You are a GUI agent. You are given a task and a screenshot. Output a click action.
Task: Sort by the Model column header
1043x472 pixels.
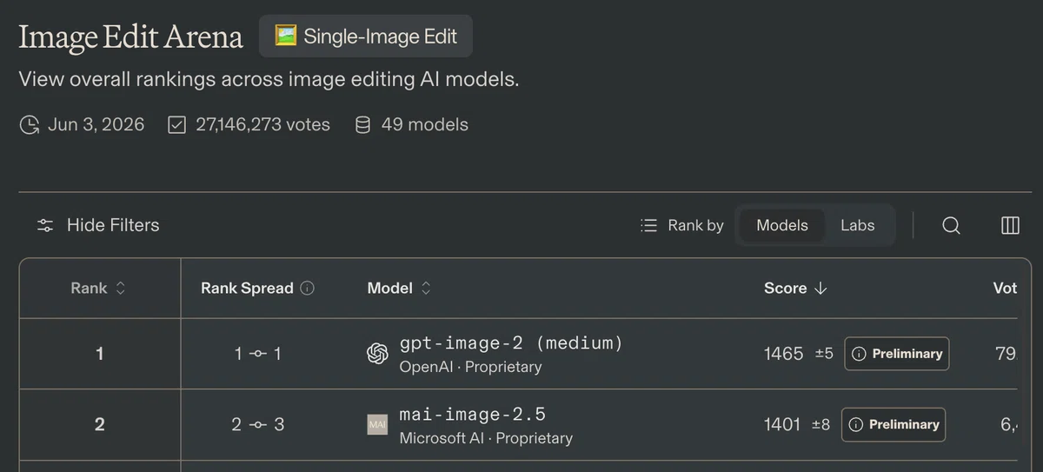pos(400,288)
